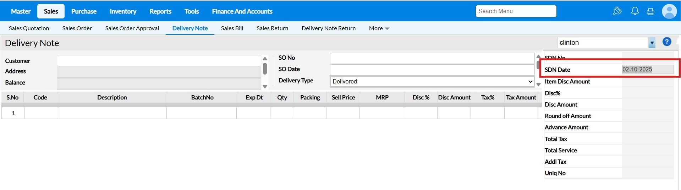Image resolution: width=681 pixels, height=190 pixels.
Task: Switch to the Sales Bill tab
Action: coord(232,28)
